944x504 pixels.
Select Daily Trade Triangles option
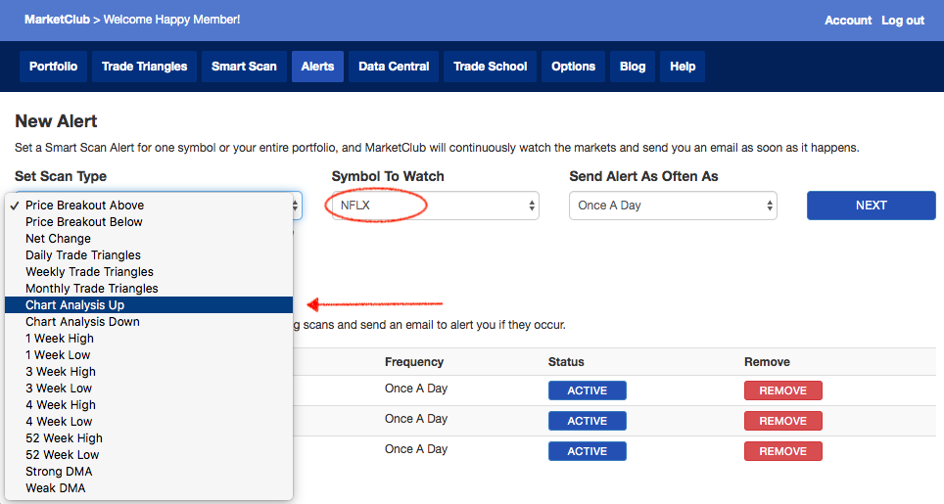tap(149, 255)
